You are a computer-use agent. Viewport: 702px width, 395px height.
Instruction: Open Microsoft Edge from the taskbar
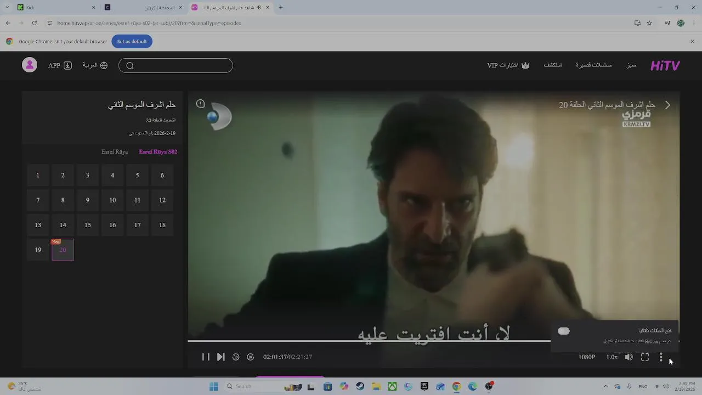click(x=472, y=386)
